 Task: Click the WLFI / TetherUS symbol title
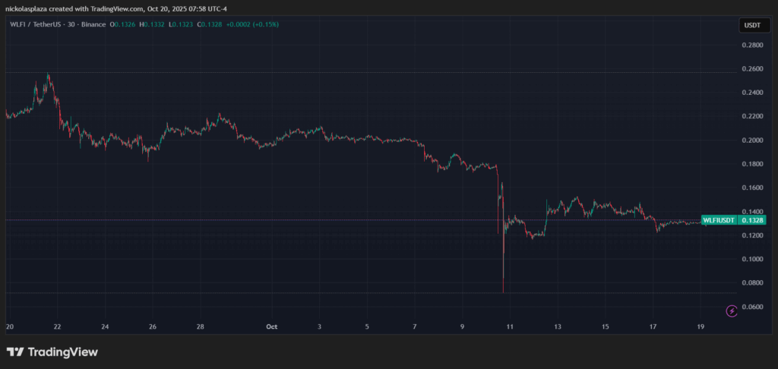coord(38,25)
